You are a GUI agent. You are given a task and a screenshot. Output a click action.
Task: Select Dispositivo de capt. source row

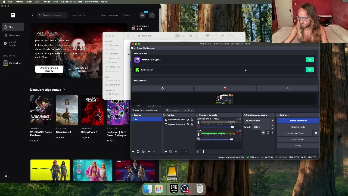coord(179,120)
